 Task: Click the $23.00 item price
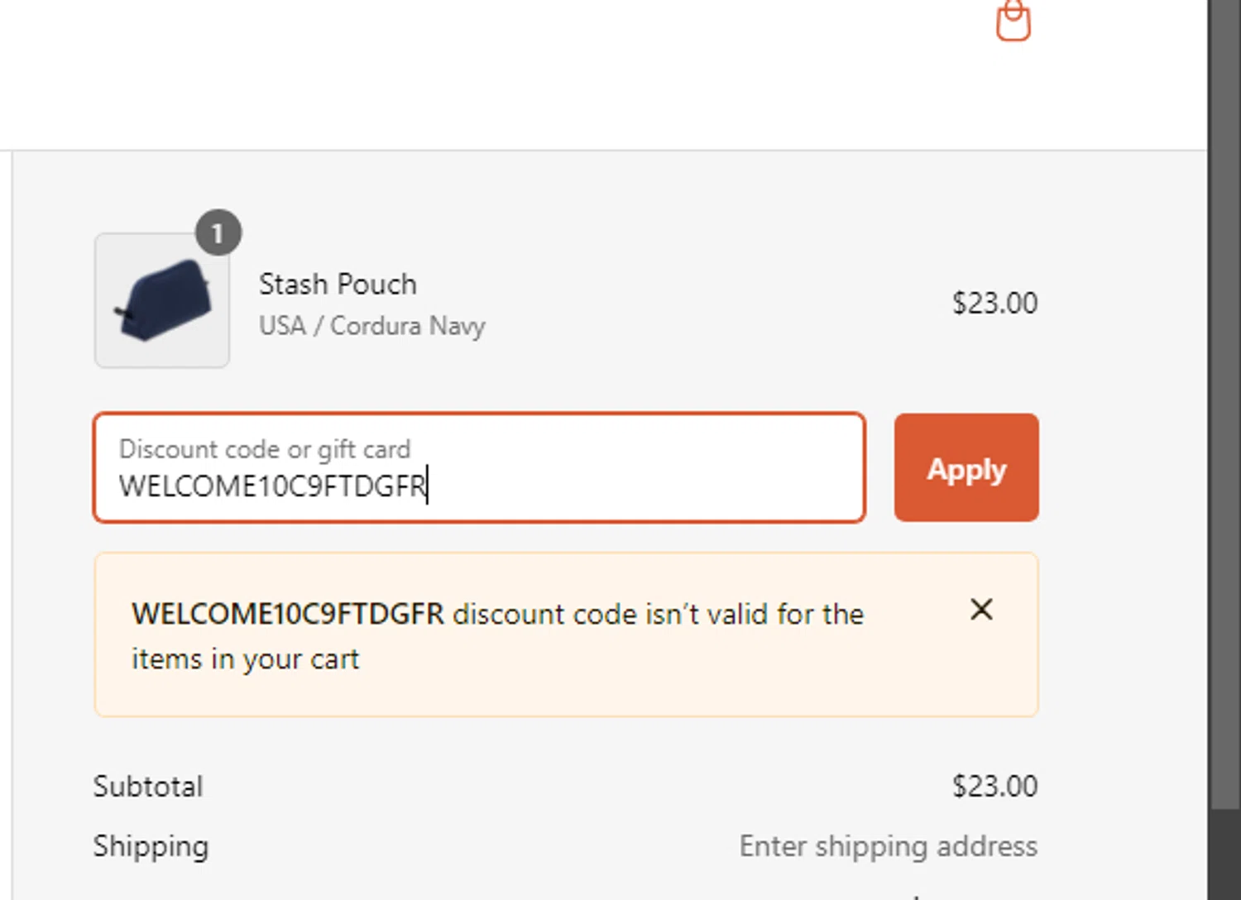click(x=994, y=303)
